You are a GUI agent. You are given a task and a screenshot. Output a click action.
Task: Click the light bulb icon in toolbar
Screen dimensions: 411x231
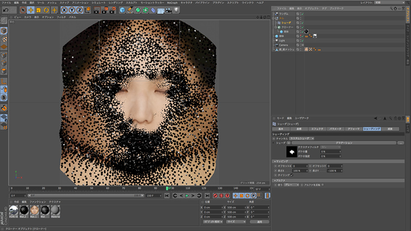tap(175, 10)
